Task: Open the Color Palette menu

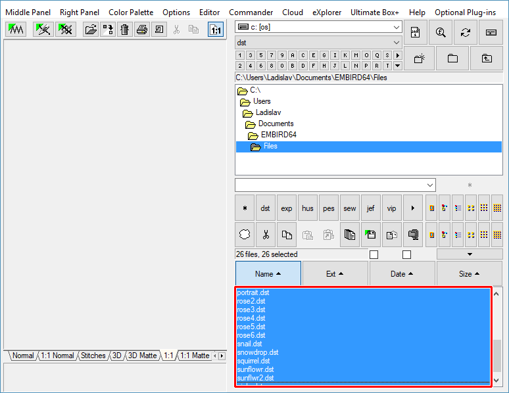Action: click(131, 12)
